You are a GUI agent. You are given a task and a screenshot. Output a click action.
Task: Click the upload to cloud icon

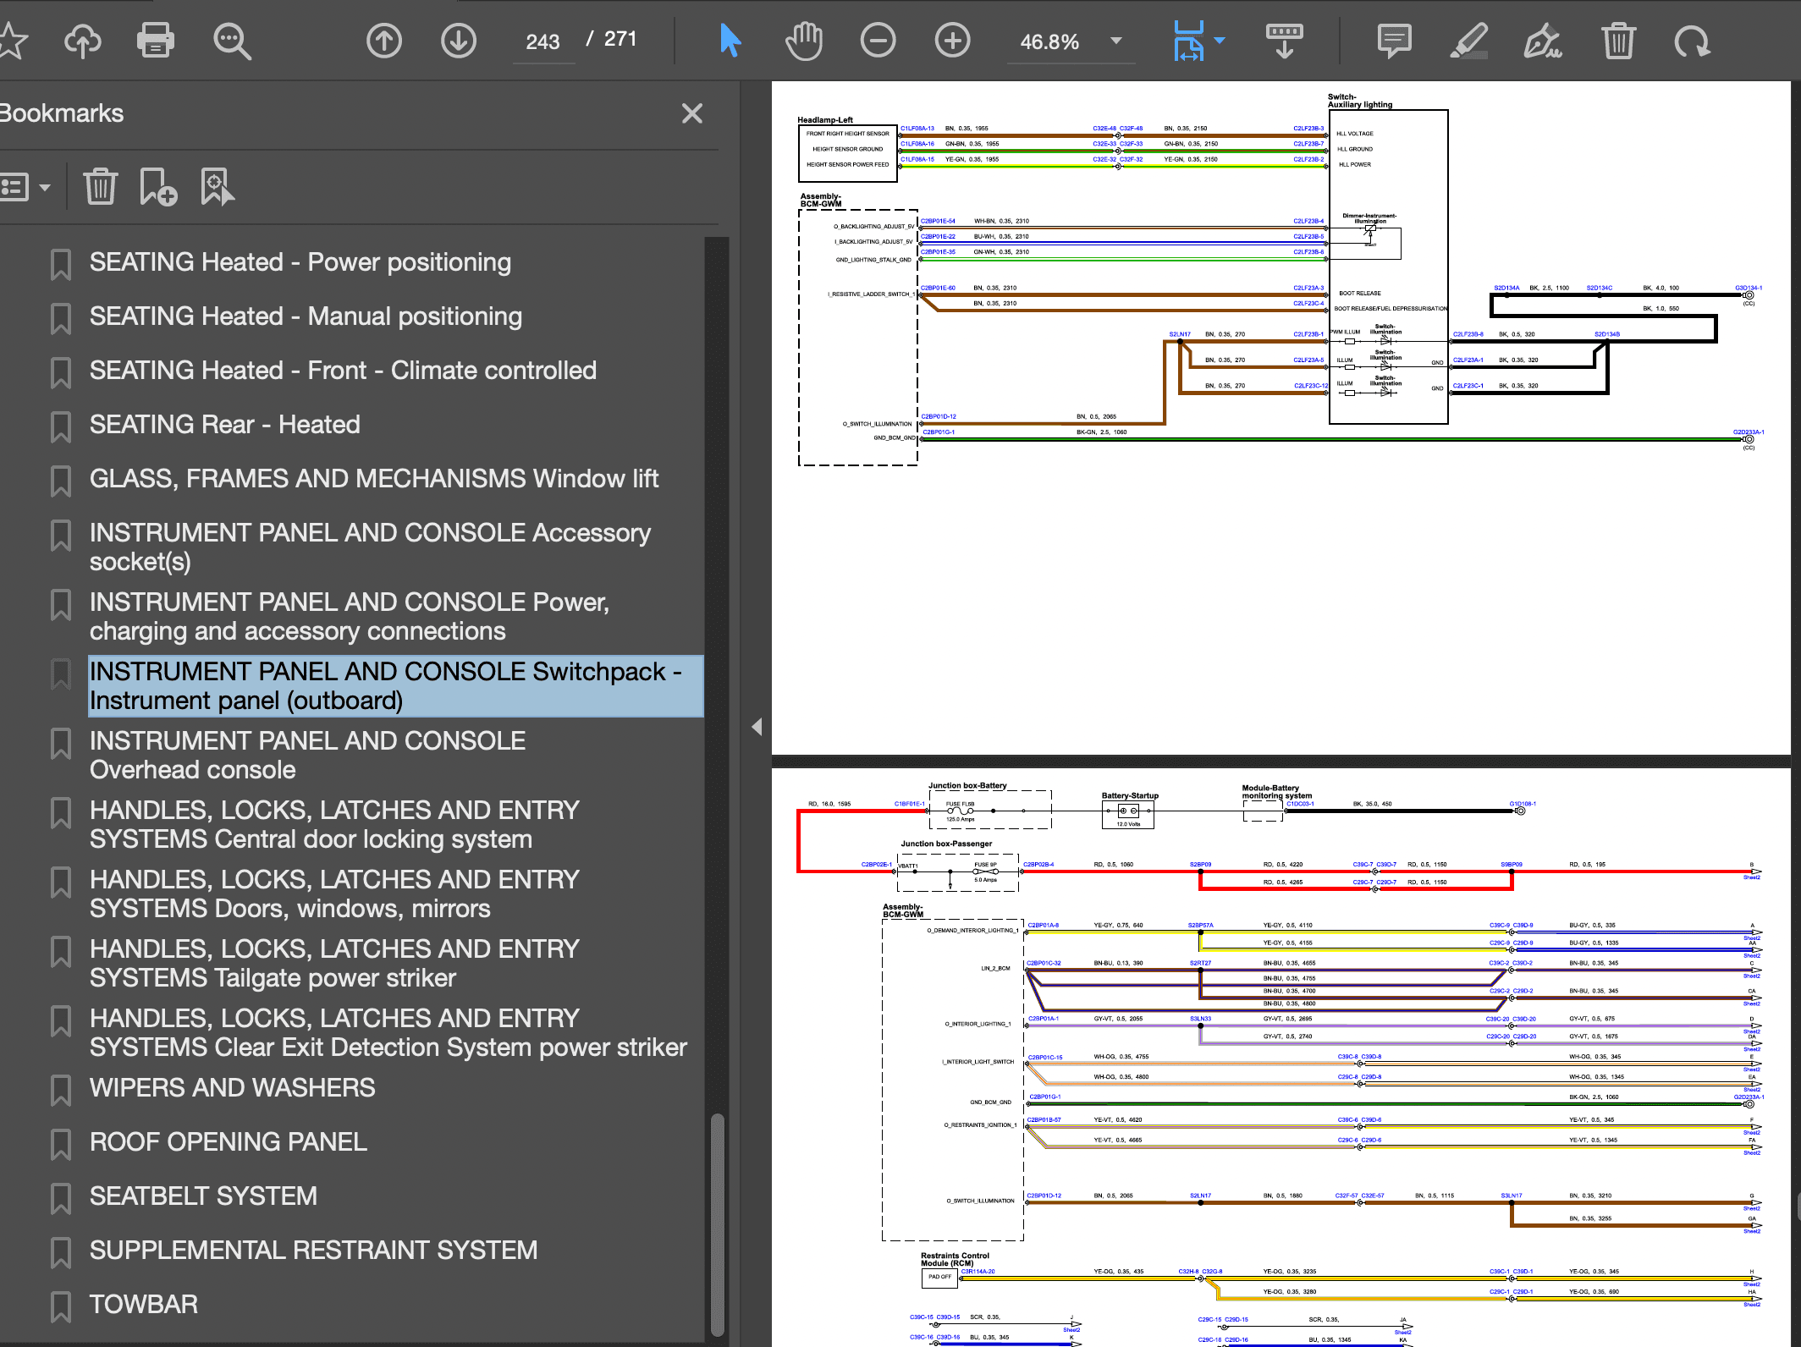[x=82, y=41]
